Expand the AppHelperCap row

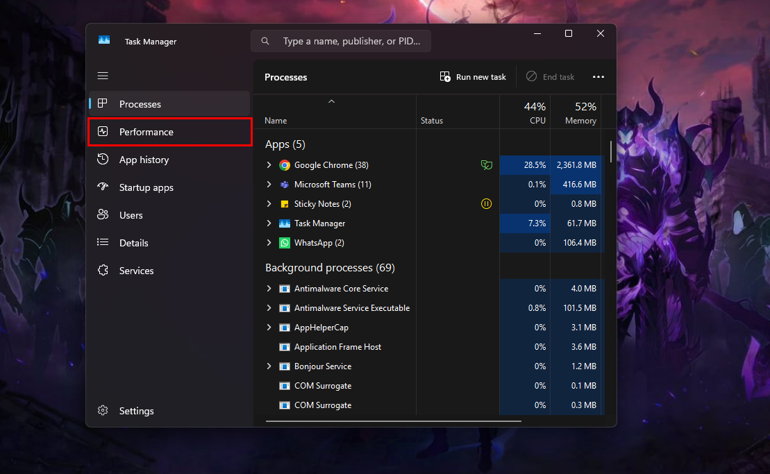pyautogui.click(x=269, y=328)
